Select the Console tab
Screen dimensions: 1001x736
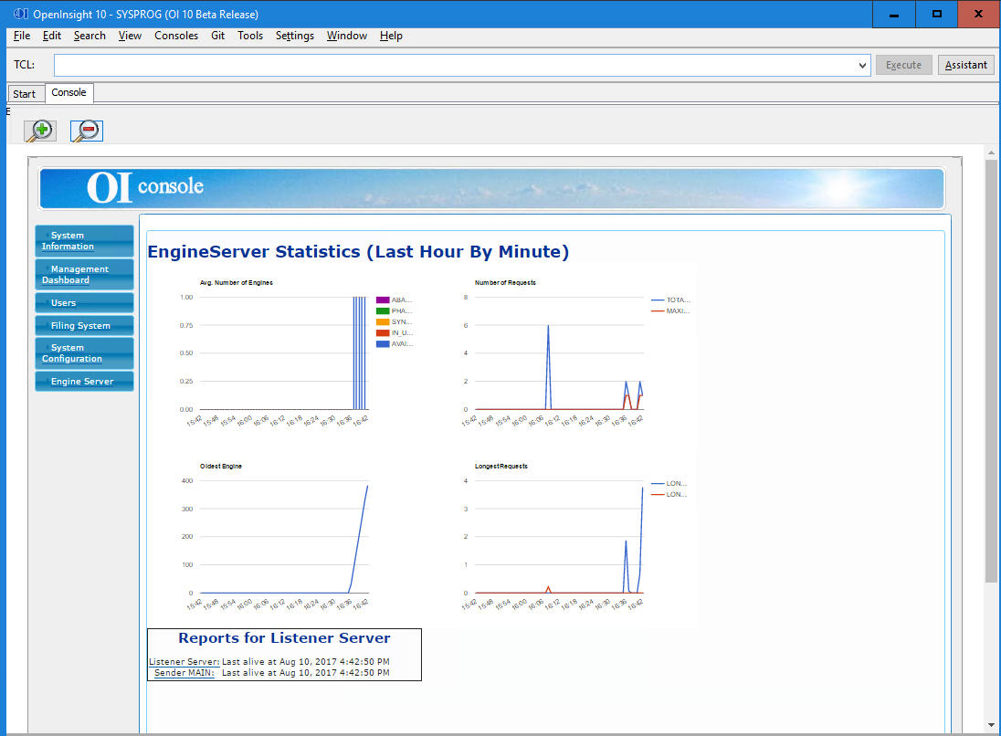(68, 92)
